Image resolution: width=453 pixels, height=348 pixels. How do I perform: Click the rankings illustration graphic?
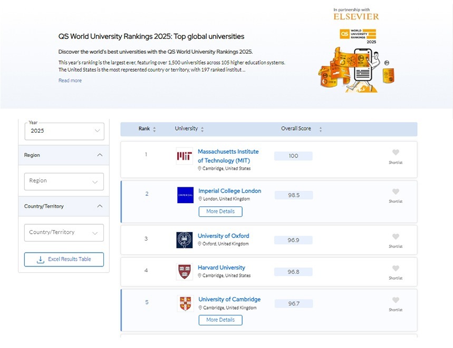tap(357, 70)
